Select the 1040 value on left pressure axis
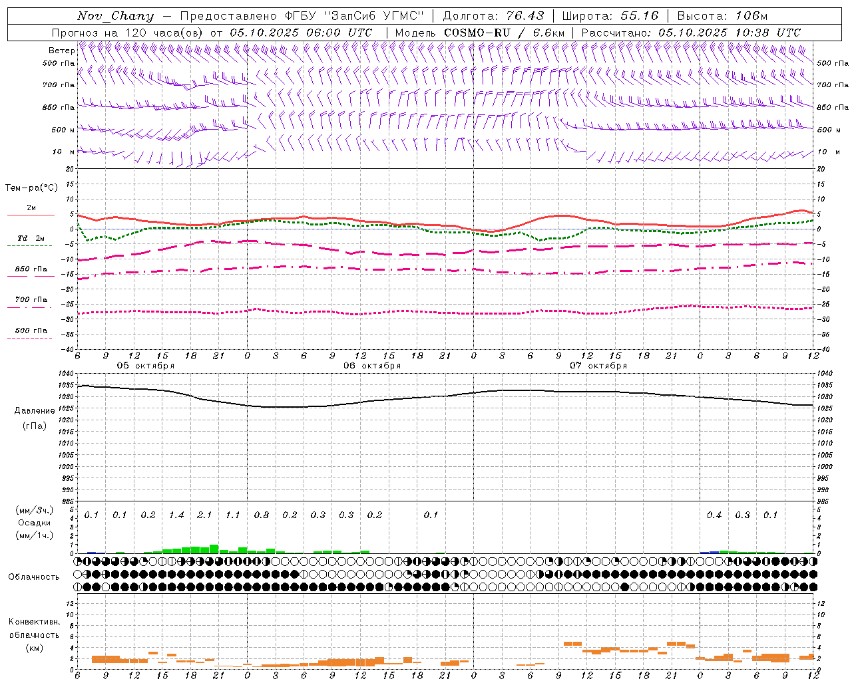This screenshot has width=852, height=681. click(66, 374)
